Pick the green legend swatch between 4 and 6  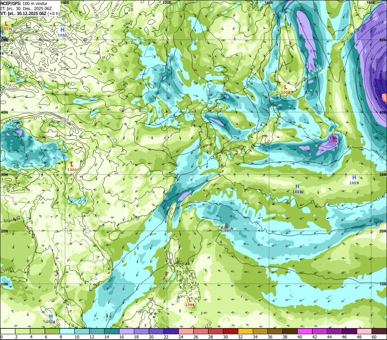point(38,331)
